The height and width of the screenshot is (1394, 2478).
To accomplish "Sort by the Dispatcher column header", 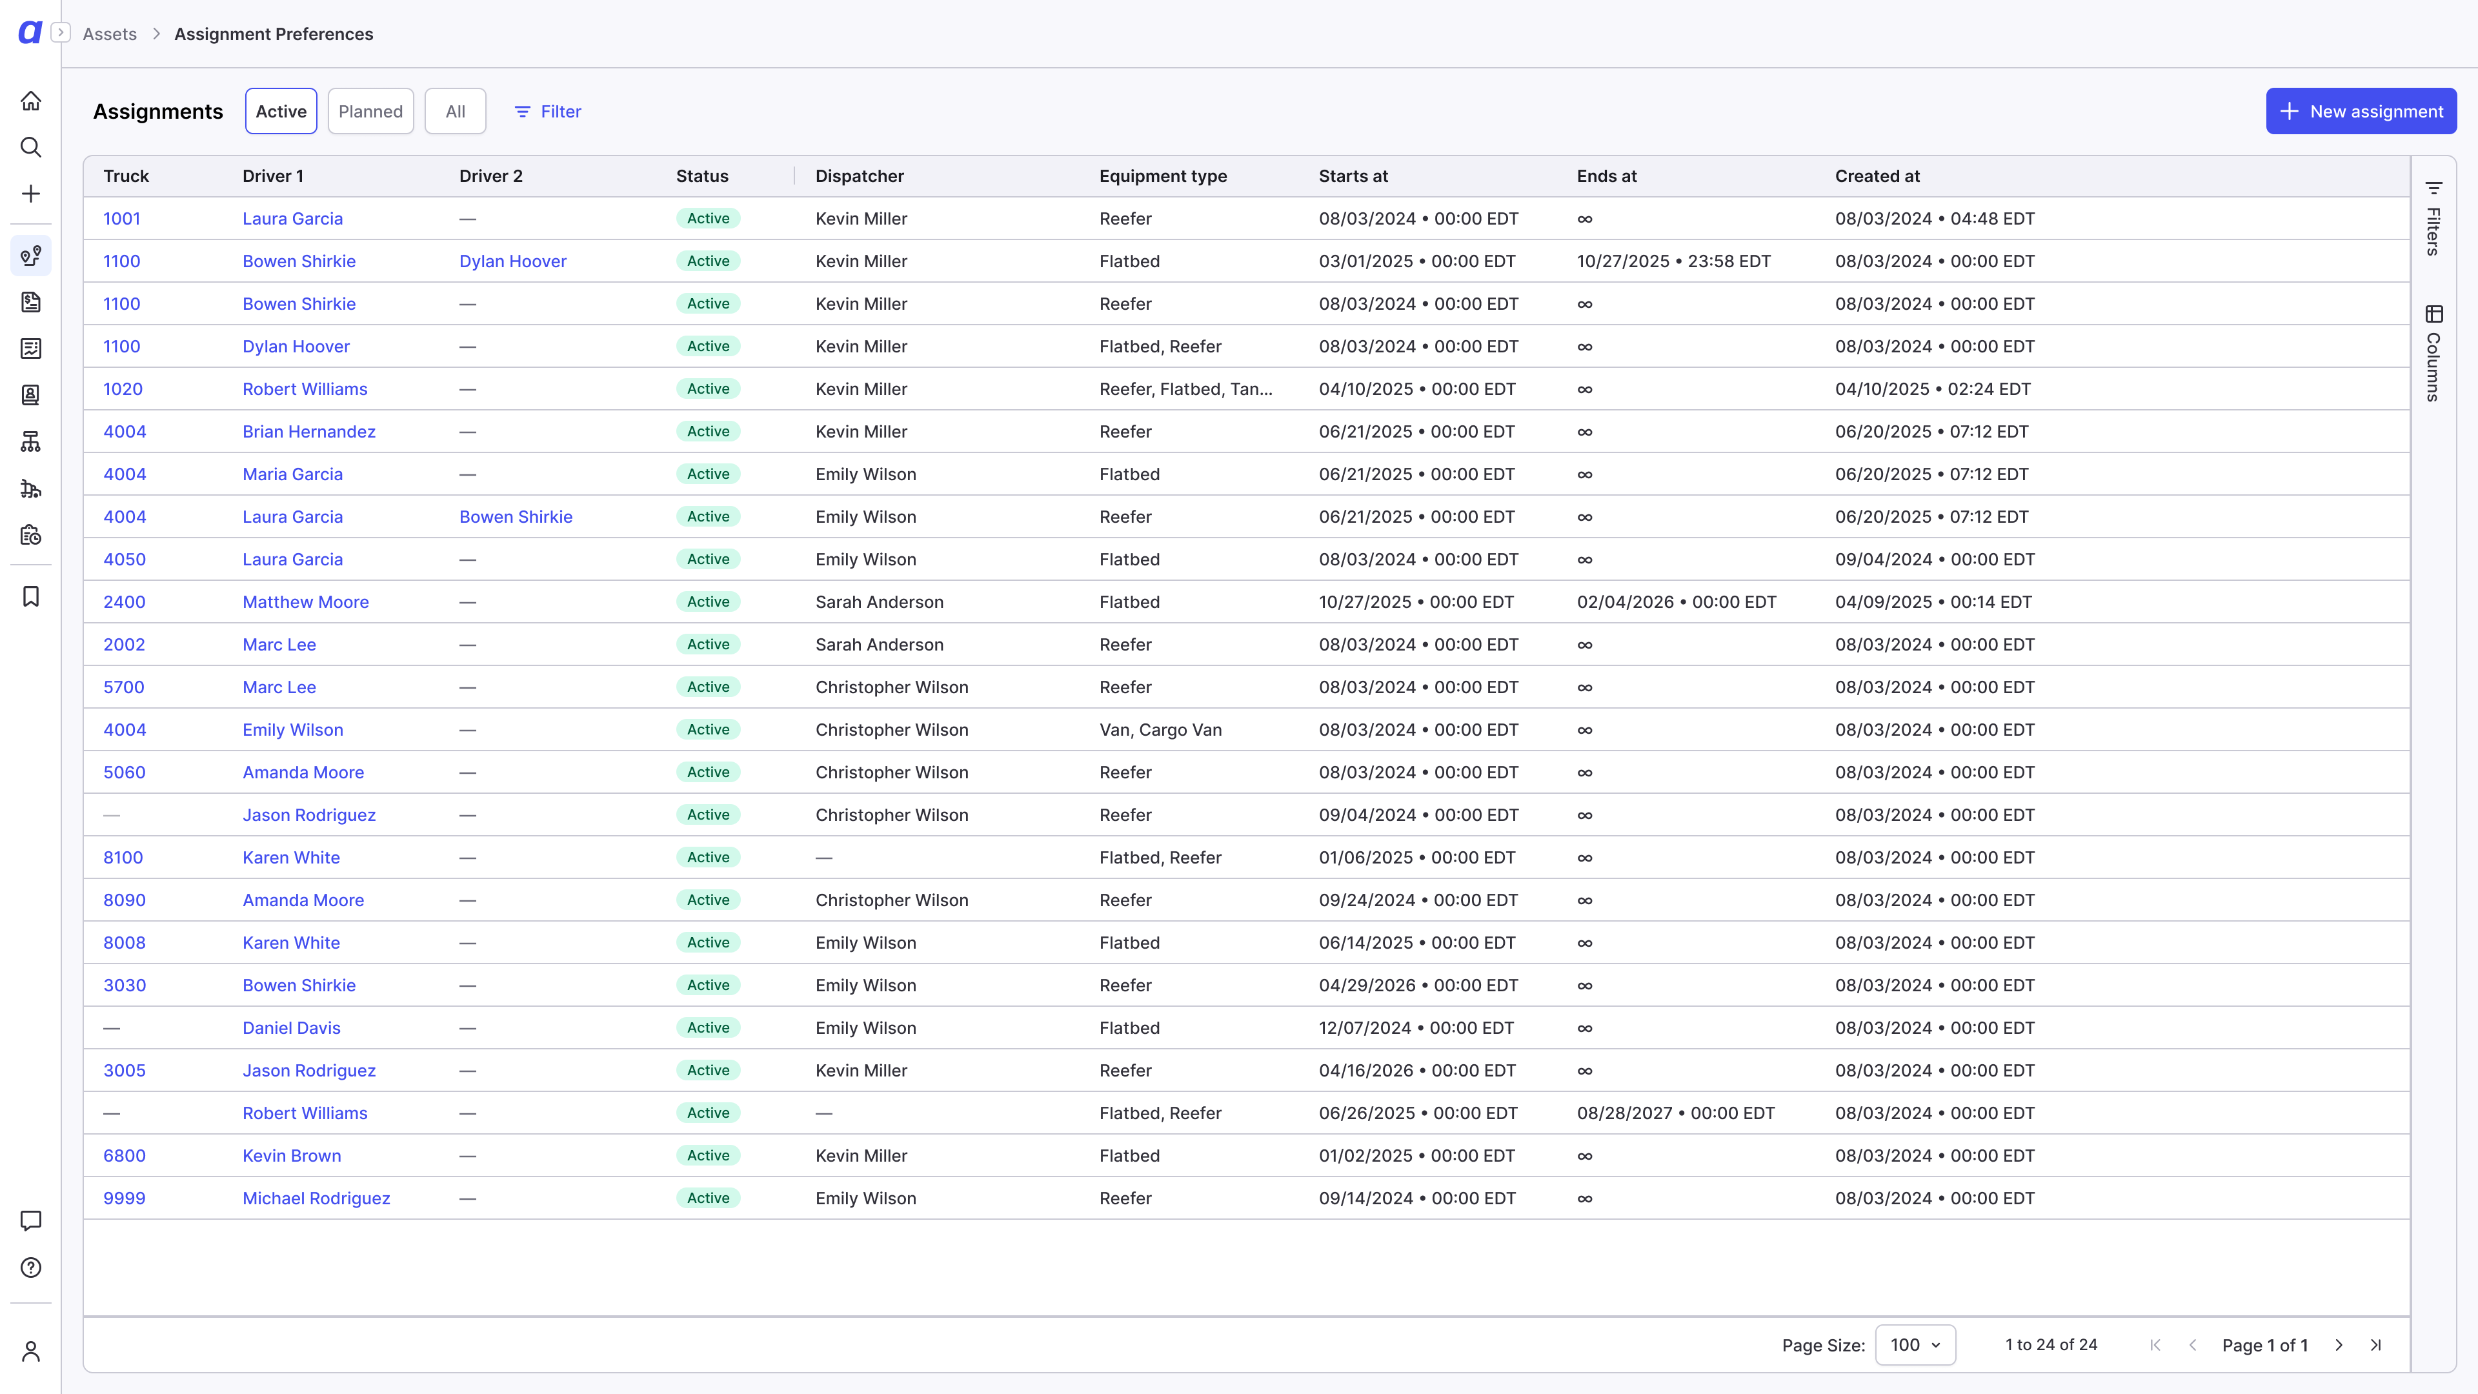I will coord(859,176).
